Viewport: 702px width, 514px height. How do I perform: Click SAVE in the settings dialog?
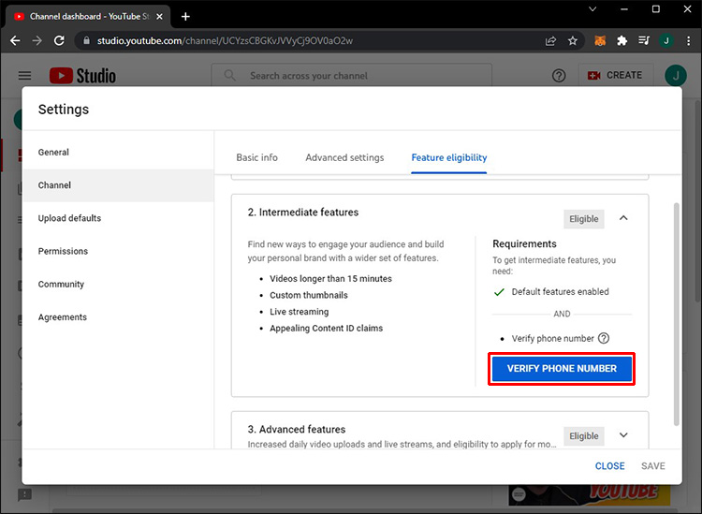coord(653,466)
